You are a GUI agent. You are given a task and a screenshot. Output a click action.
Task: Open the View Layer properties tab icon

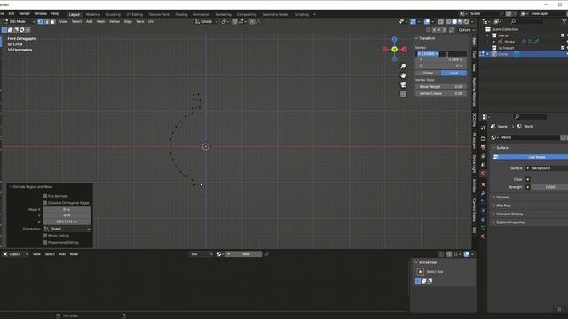(x=483, y=156)
